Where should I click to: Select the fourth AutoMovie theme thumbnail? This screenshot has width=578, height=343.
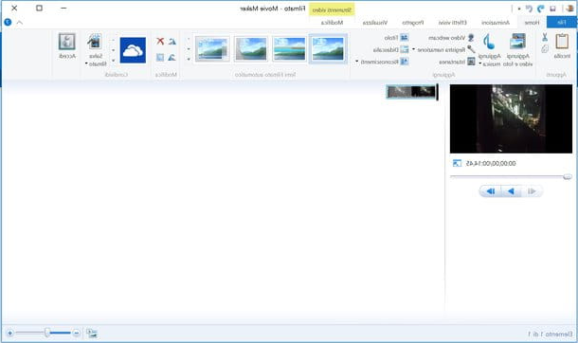pyautogui.click(x=212, y=49)
